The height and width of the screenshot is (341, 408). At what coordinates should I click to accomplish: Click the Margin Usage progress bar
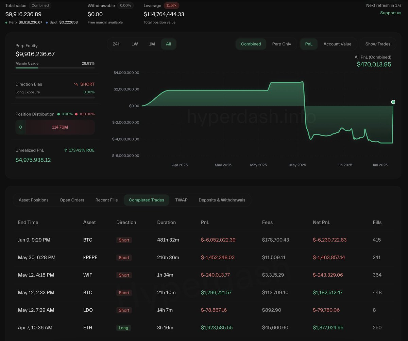coord(55,68)
